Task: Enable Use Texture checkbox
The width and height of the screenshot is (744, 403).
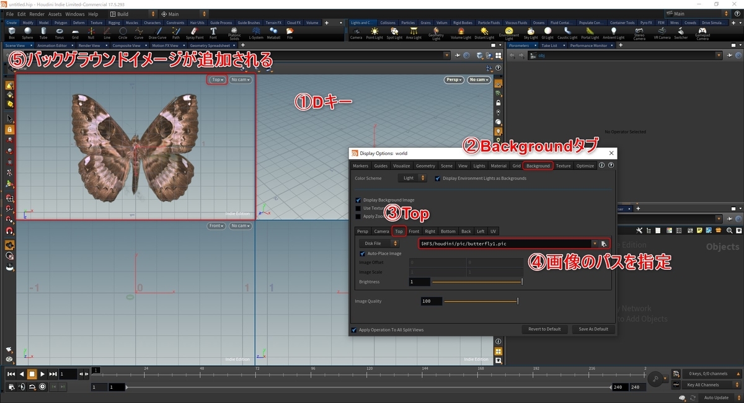Action: 358,208
